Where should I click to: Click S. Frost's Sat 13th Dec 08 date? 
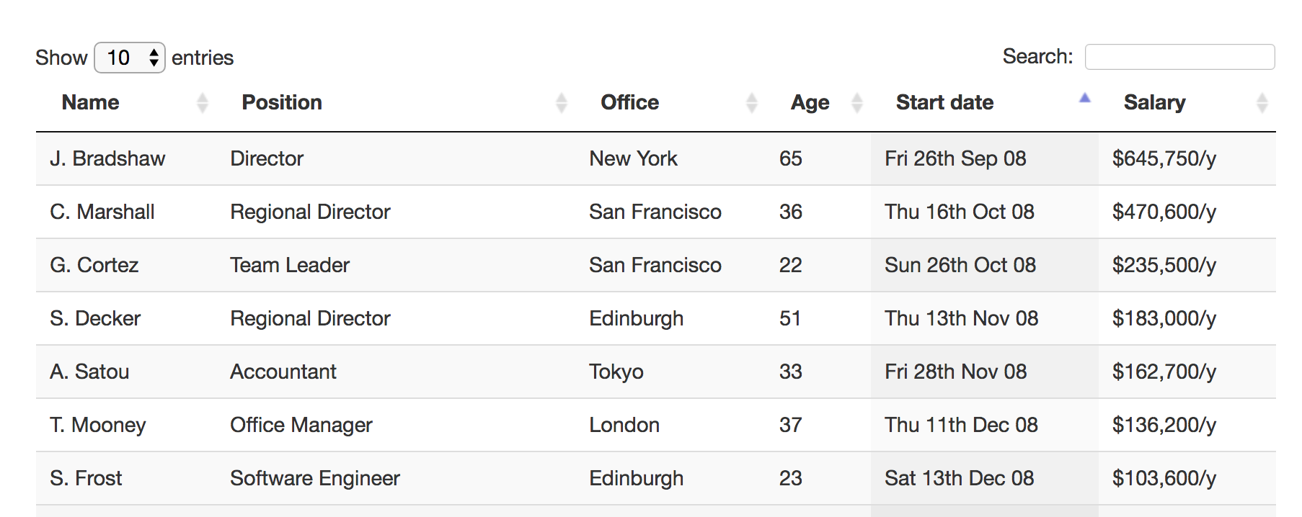pyautogui.click(x=959, y=478)
